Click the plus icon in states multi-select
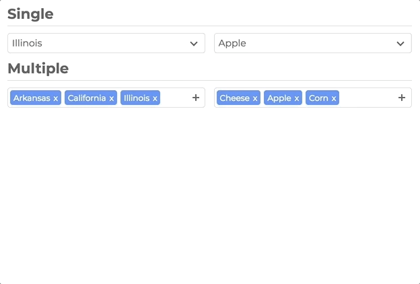This screenshot has width=420, height=284. tap(196, 98)
